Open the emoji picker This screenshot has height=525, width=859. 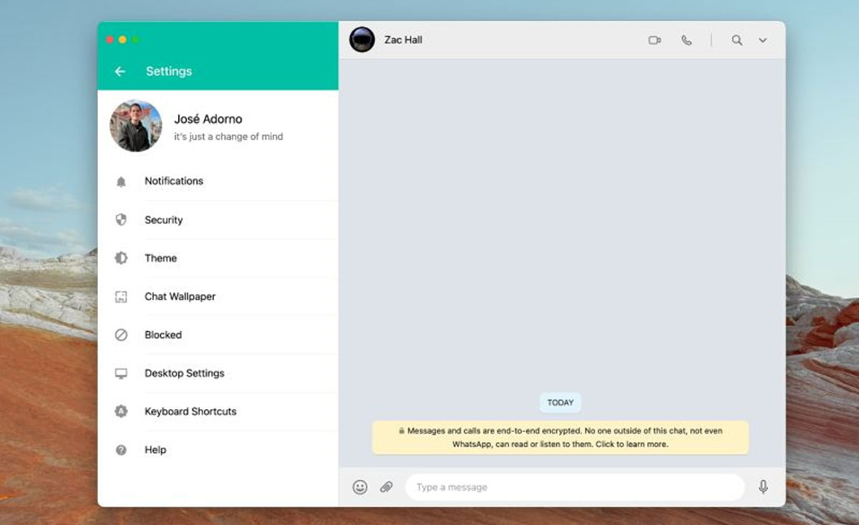tap(360, 487)
